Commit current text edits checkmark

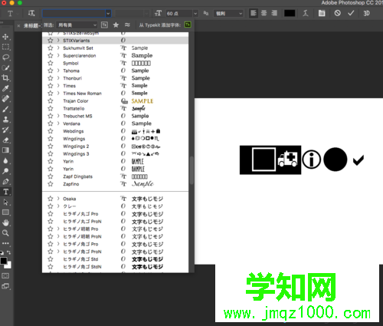(351, 13)
